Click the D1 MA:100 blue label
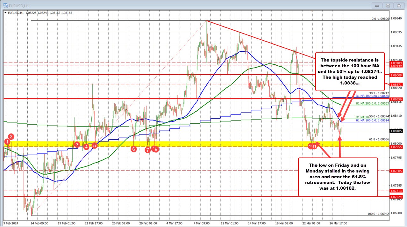Viewport: 407px width, 227px height. point(372,96)
